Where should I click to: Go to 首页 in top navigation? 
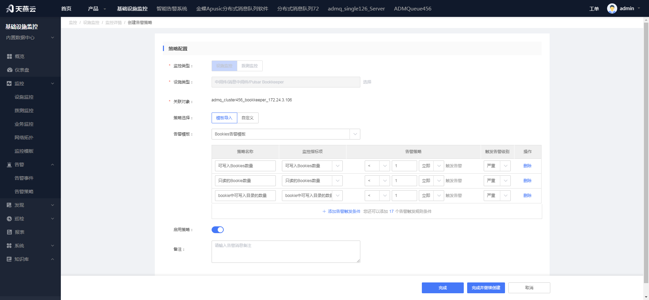click(66, 8)
